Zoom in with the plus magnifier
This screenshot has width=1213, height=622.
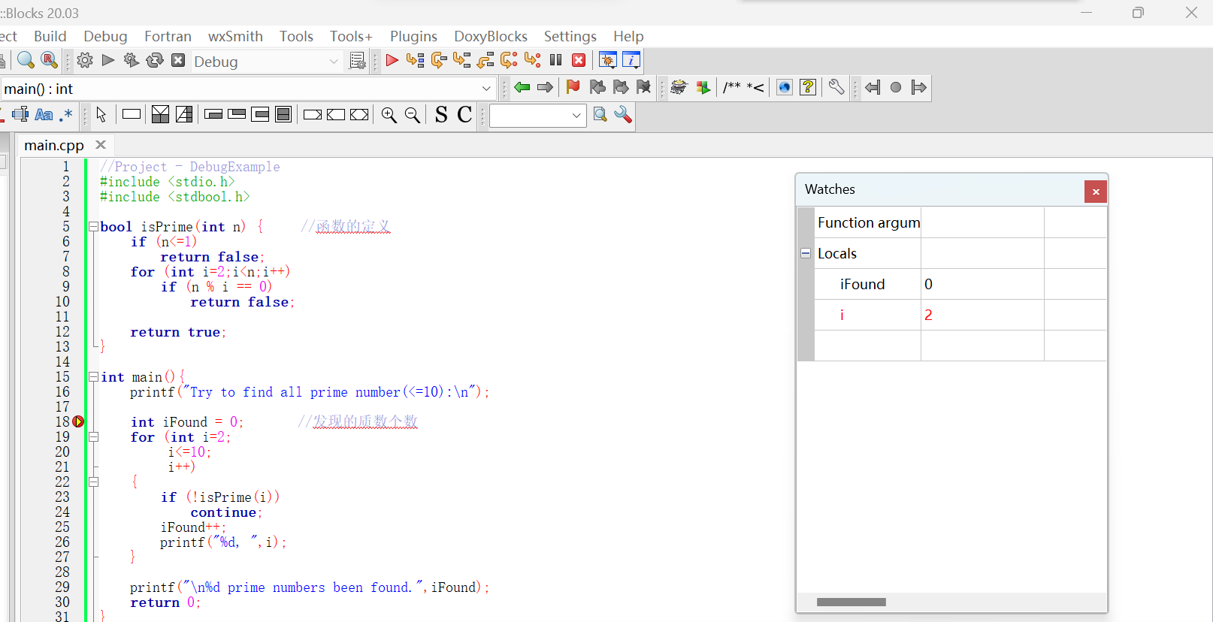point(389,114)
